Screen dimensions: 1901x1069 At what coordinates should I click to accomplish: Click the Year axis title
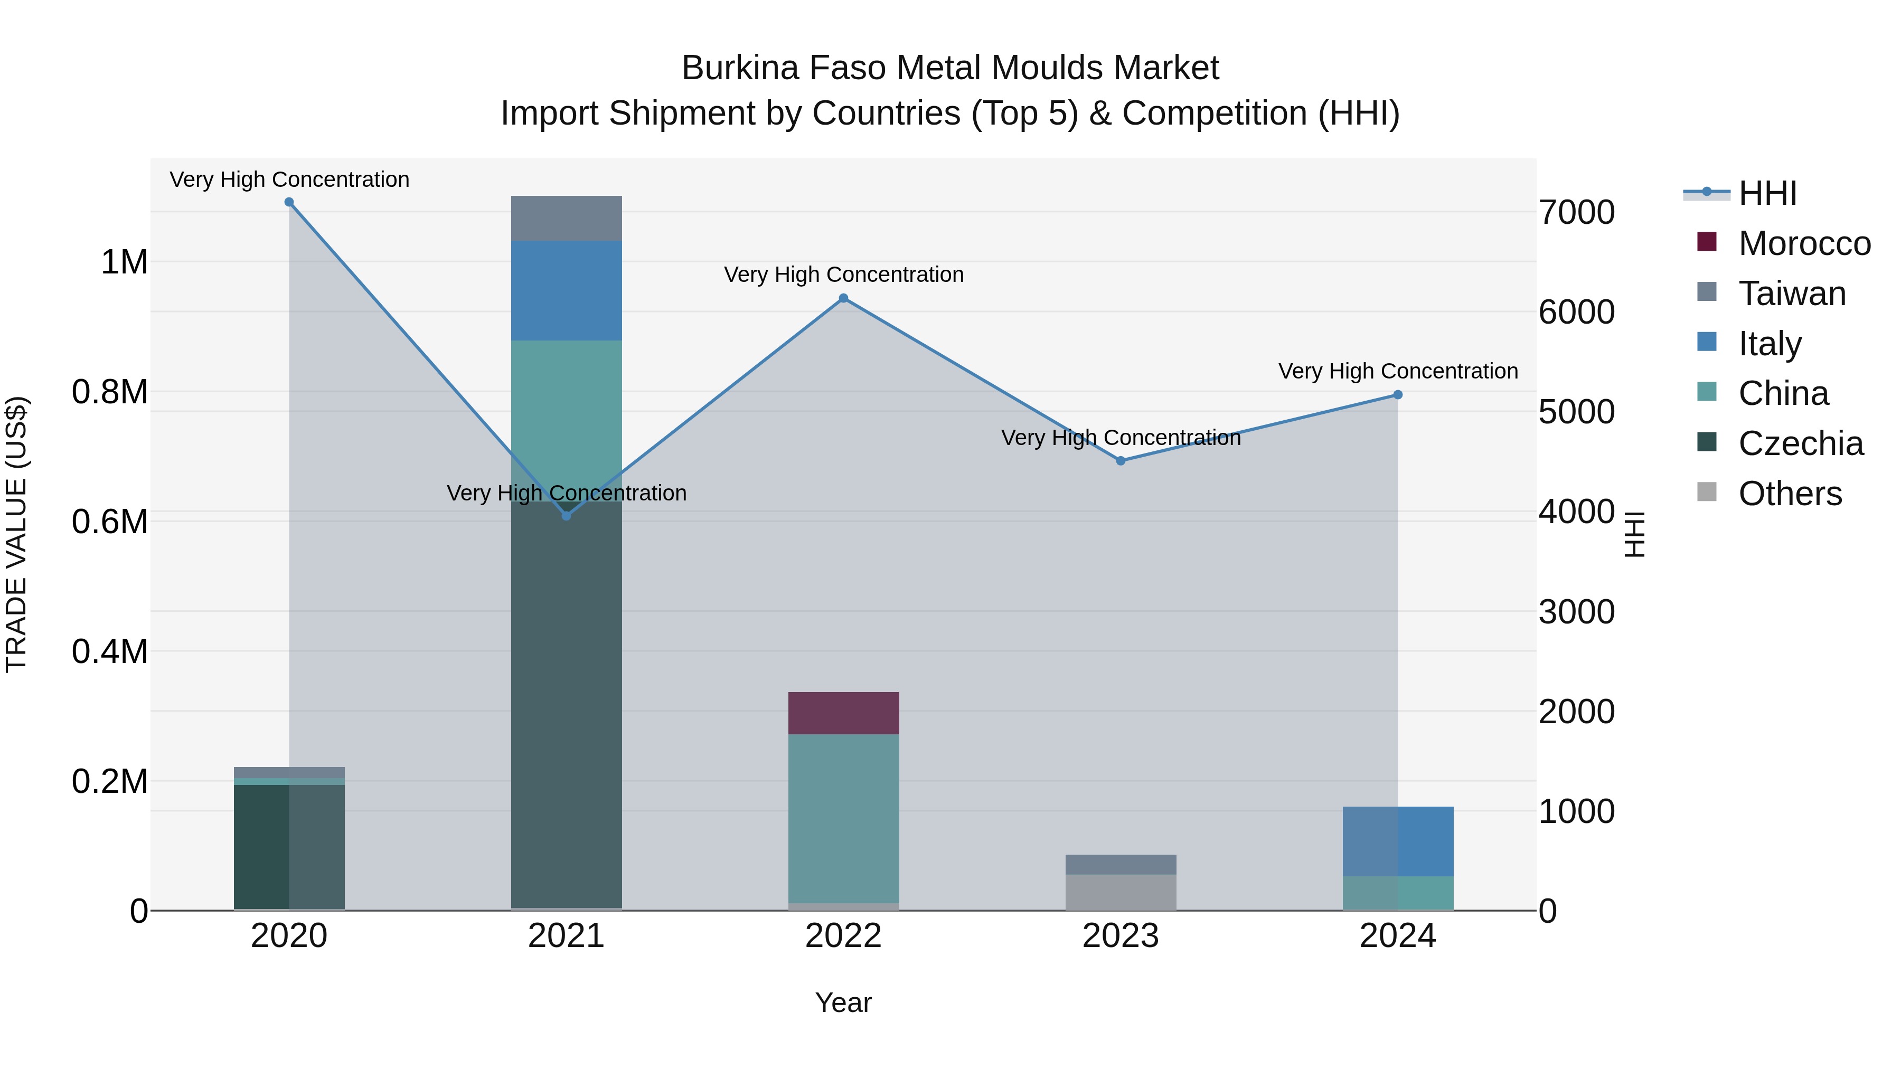tap(843, 1004)
